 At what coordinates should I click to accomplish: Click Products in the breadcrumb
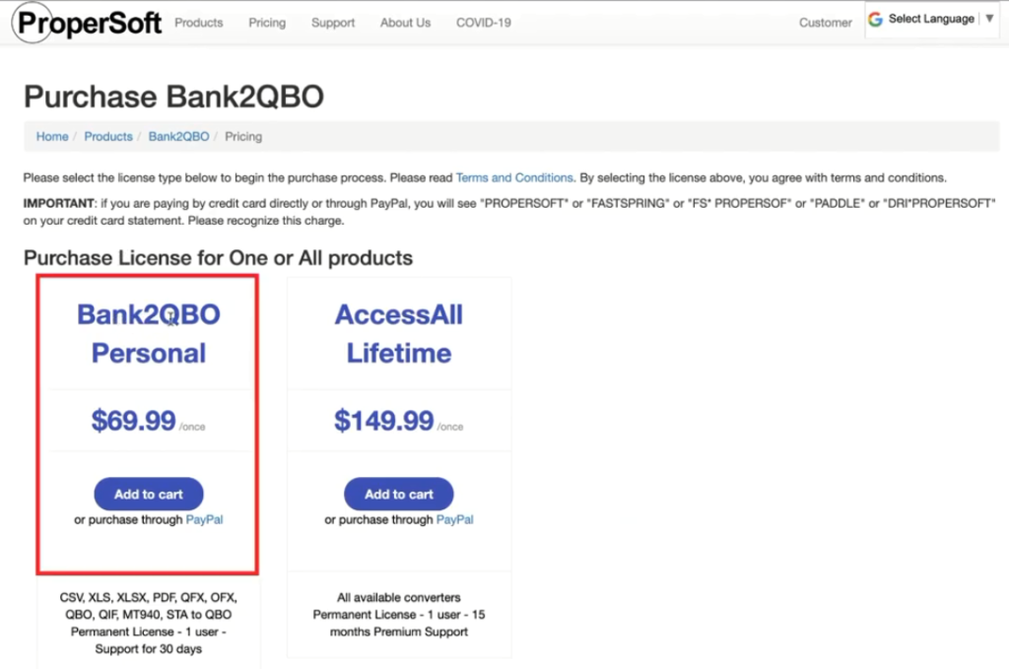[x=108, y=136]
